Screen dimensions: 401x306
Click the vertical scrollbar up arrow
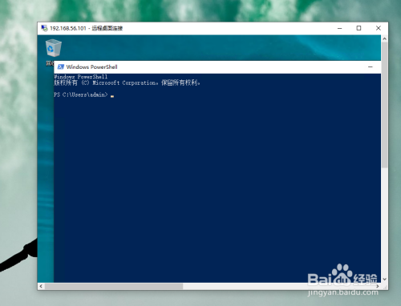click(385, 38)
